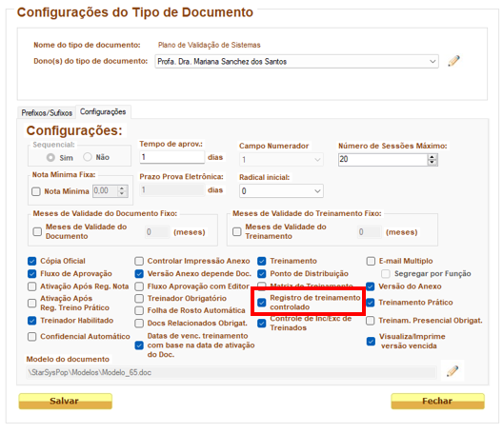Open the Dono(s) do tipo de documento dropdown
This screenshot has height=434, width=503.
[x=296, y=61]
